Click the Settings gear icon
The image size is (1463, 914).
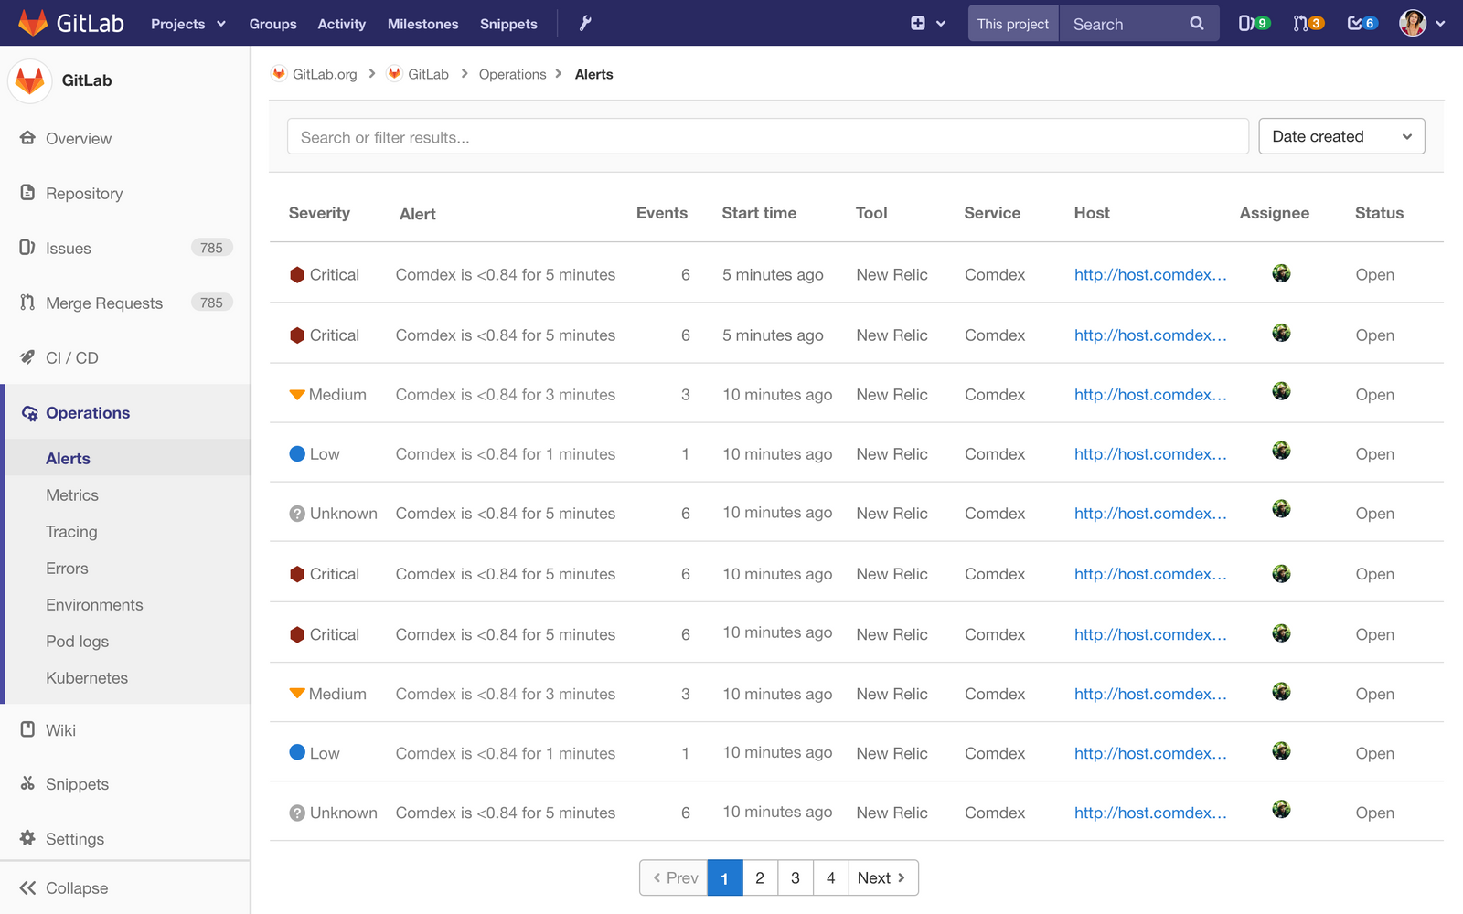coord(27,838)
